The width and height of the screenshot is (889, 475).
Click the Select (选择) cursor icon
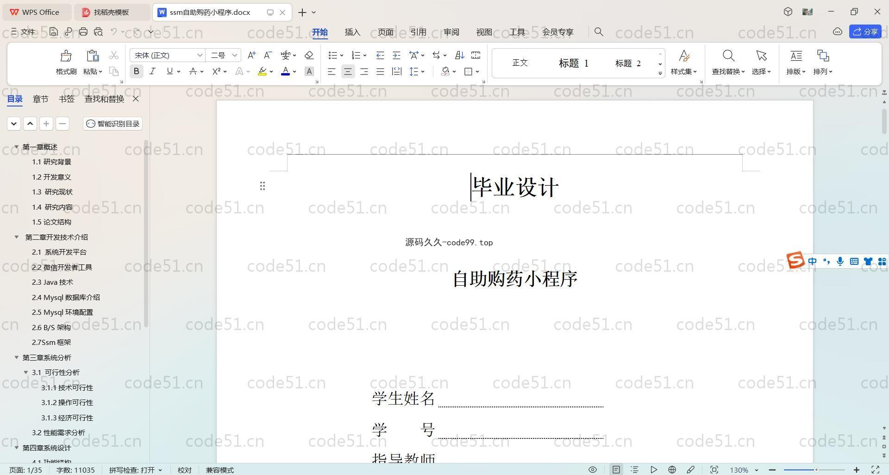[761, 56]
